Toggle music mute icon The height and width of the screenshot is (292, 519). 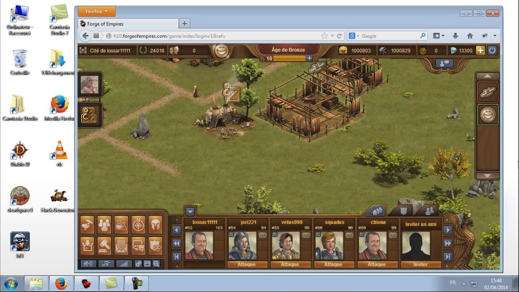(106, 264)
